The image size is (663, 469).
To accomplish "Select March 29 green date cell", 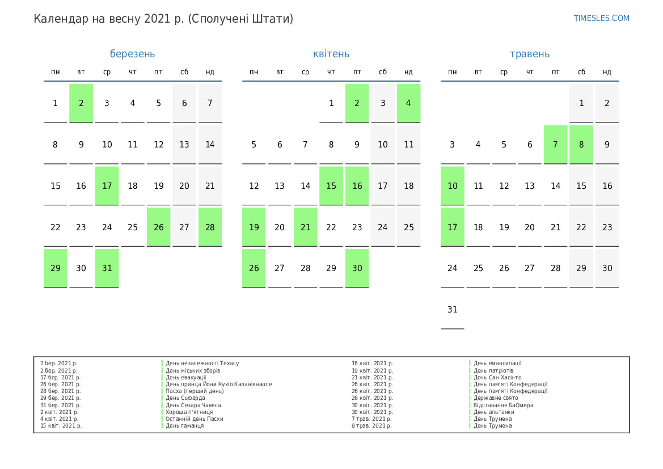I will 56,268.
